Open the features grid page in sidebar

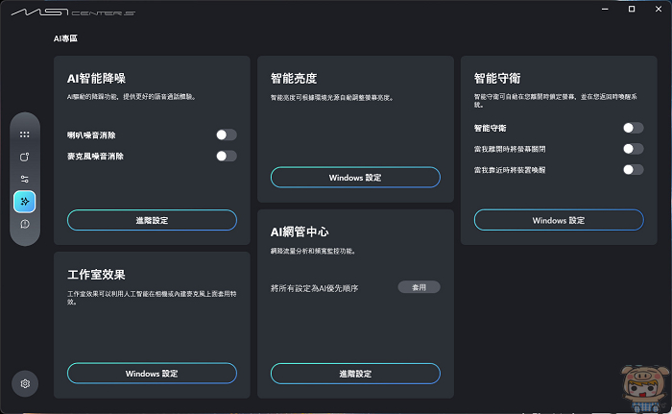(x=25, y=134)
